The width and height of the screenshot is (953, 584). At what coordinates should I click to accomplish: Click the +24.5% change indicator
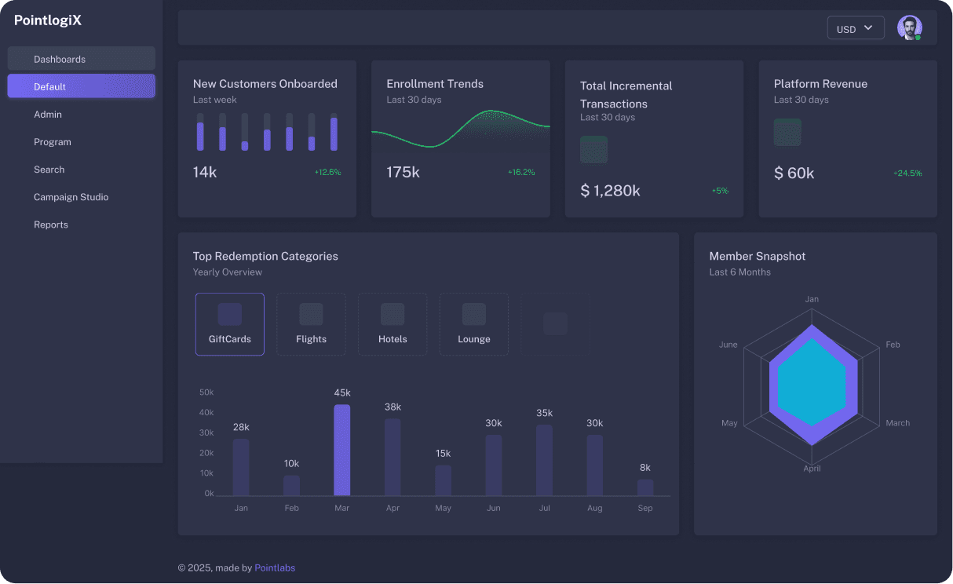pos(908,173)
